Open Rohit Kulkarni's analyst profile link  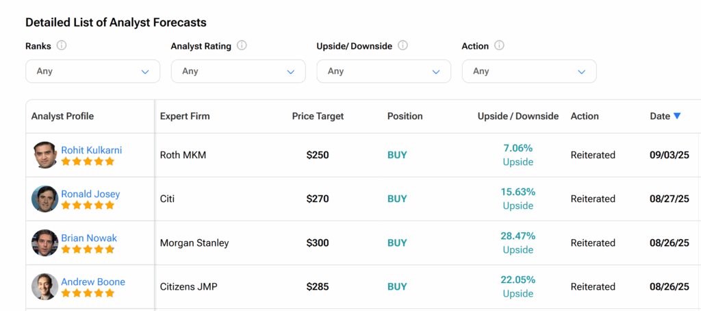92,150
